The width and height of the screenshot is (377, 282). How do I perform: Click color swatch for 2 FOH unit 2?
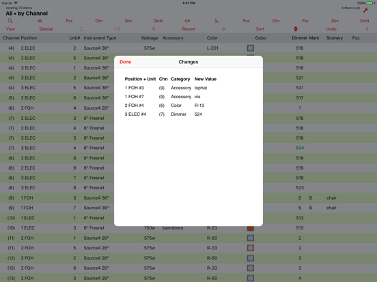click(x=250, y=258)
